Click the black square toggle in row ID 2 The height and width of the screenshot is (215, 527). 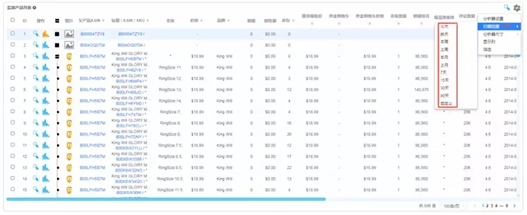[57, 45]
